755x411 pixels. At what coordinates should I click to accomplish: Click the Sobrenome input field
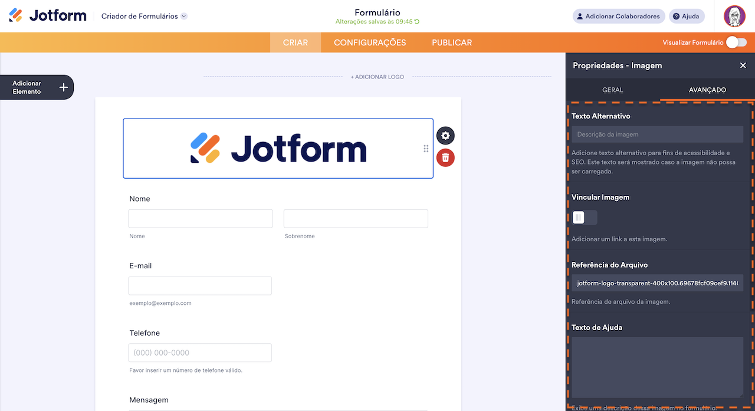click(356, 218)
